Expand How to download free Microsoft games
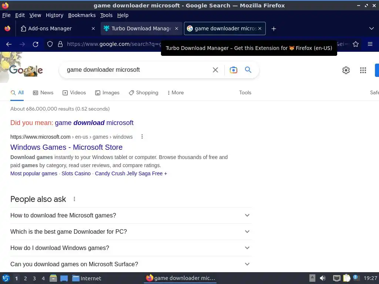 131,216
